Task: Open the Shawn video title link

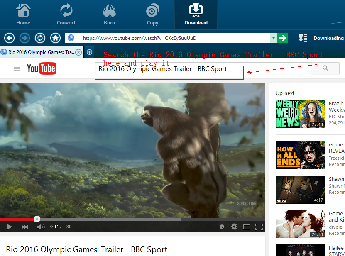Action: 337,179
